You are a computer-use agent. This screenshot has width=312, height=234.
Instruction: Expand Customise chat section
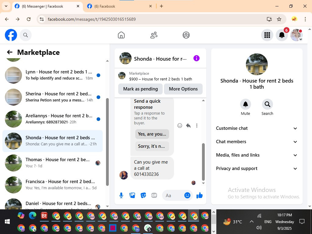point(257,128)
